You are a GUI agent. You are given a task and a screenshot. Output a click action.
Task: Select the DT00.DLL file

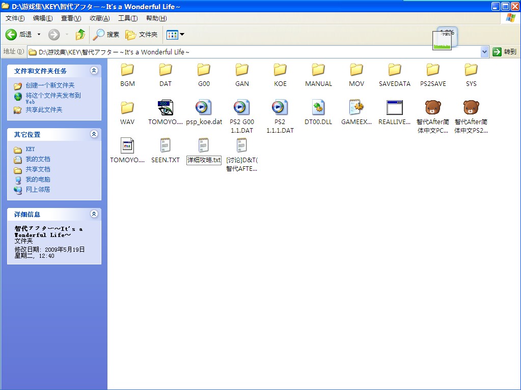(x=318, y=113)
